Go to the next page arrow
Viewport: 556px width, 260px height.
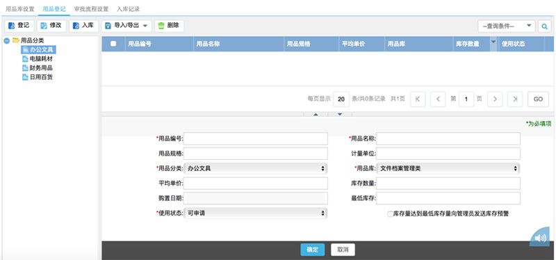(495, 99)
